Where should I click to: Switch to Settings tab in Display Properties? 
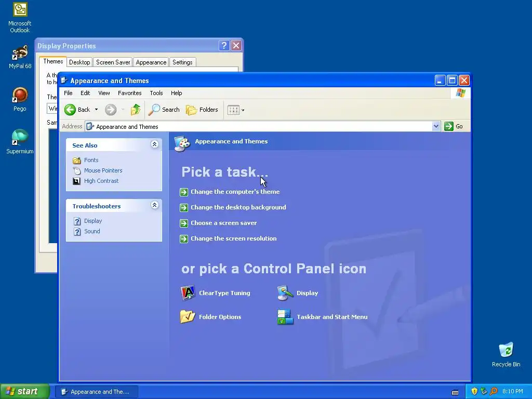tap(182, 62)
